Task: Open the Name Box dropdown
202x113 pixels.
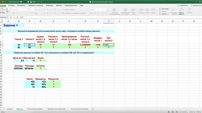Action: [7, 17]
